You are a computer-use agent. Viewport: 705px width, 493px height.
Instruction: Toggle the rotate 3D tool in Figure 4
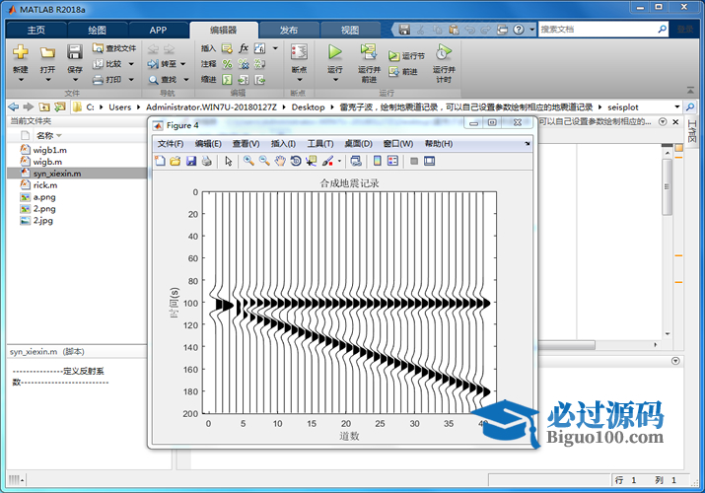pos(296,161)
